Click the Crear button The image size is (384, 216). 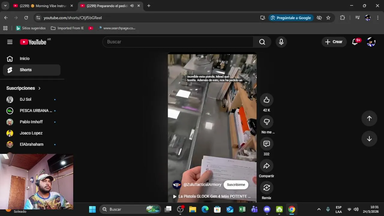tap(334, 42)
